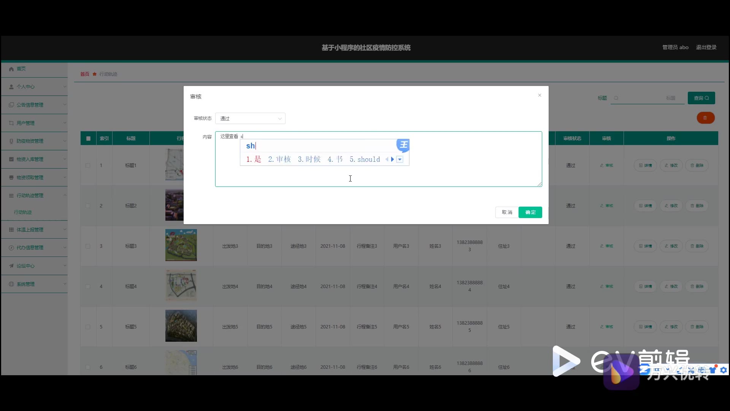This screenshot has height=411, width=730.
Task: Click 删除 button in row 标题3
Action: coord(697,246)
